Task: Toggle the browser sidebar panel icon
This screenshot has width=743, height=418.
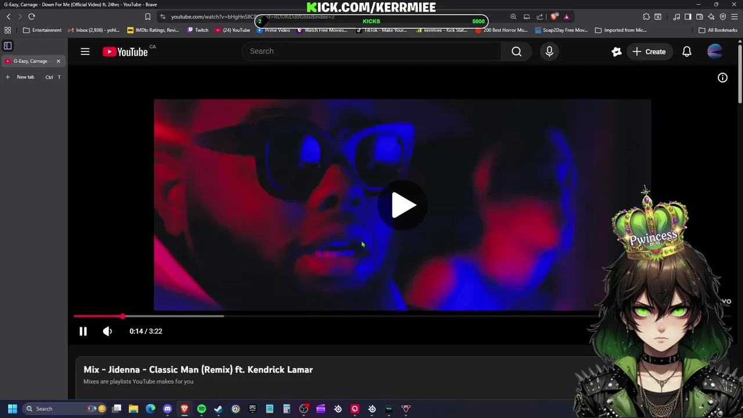Action: click(x=688, y=17)
